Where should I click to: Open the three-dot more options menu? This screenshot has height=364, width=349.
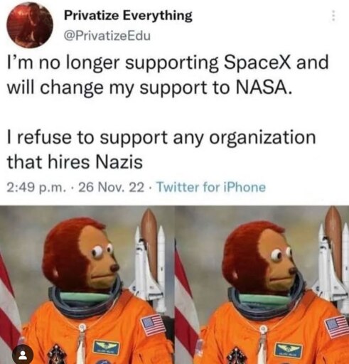tap(333, 16)
